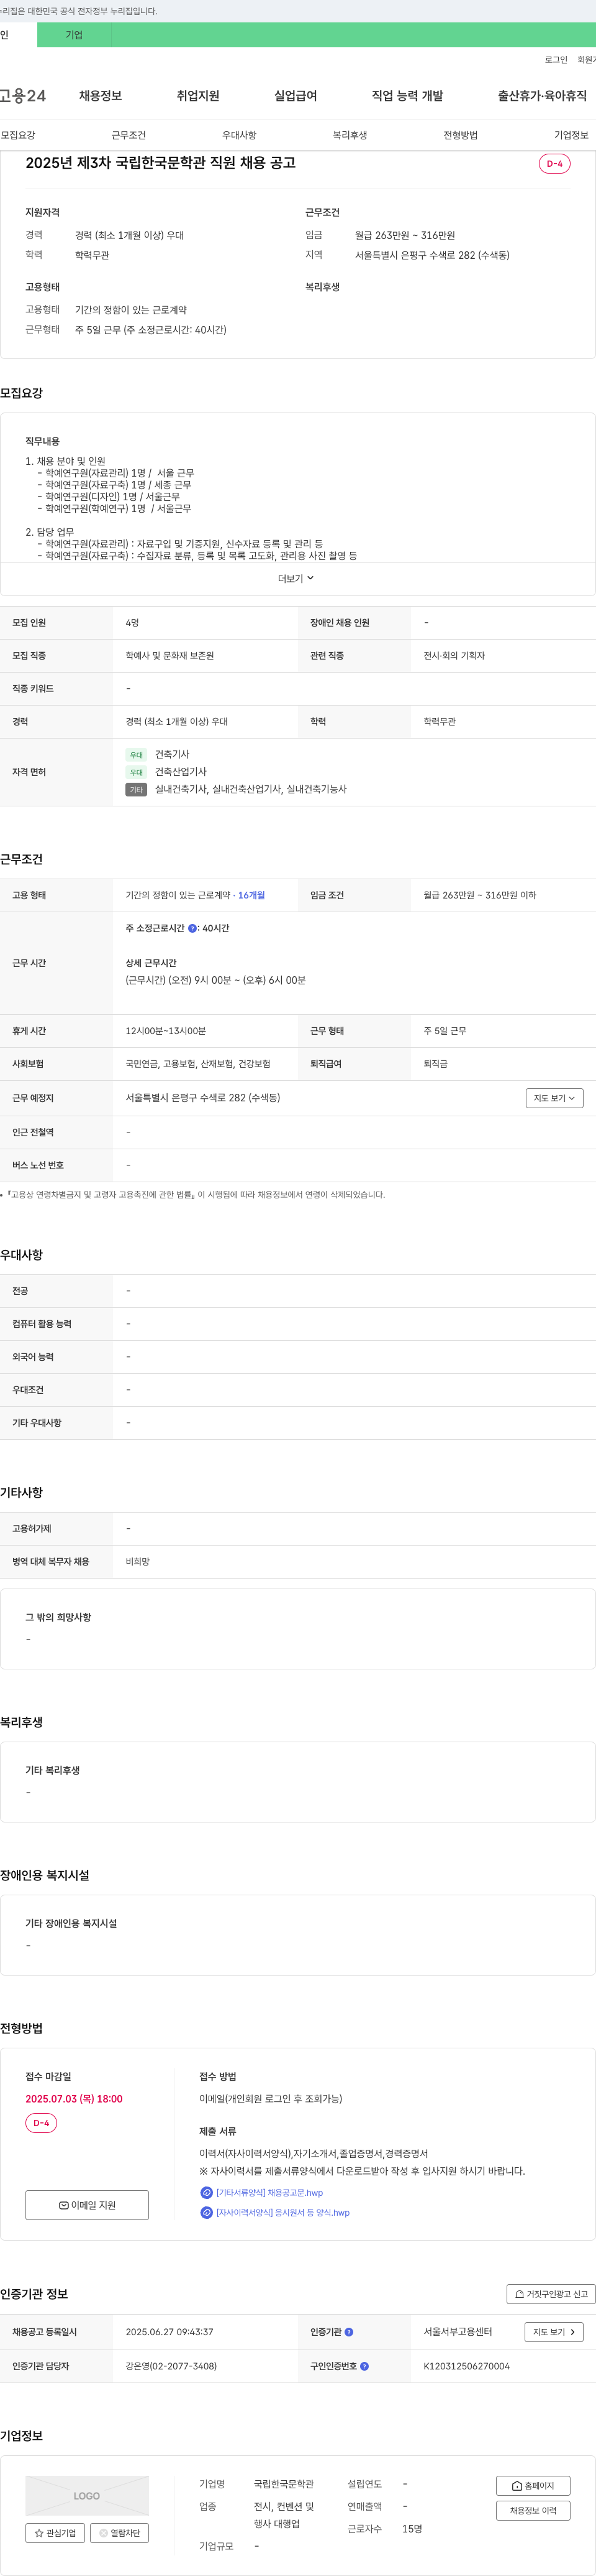Click the certification number K120312506270004
This screenshot has height=2576, width=596.
pos(466,2366)
